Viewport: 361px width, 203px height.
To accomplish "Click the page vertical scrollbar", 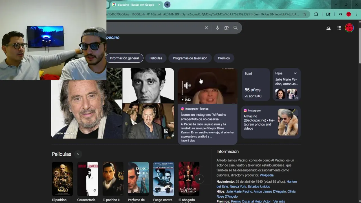I will tap(360, 45).
